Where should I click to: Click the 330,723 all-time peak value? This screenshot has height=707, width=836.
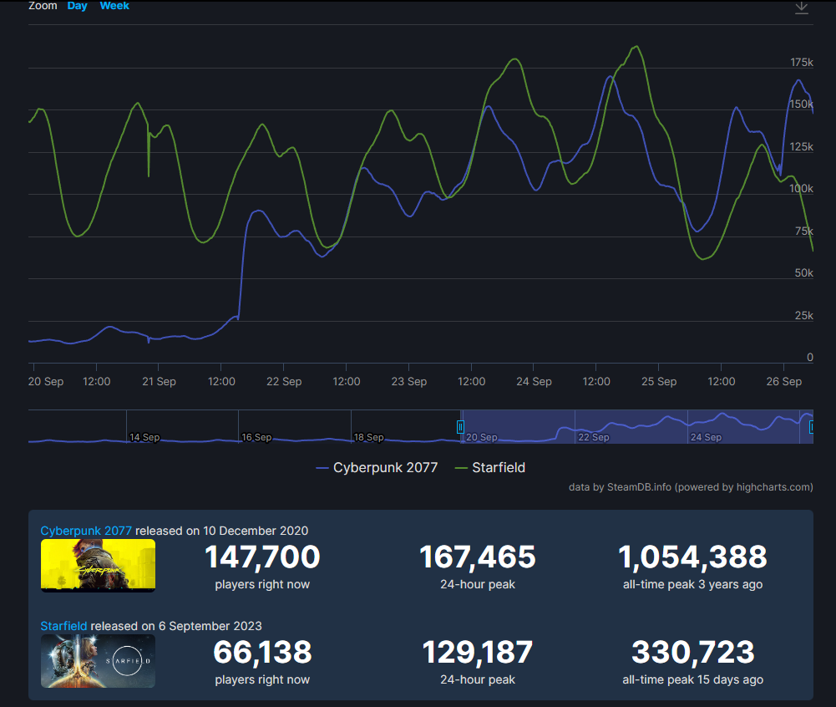coord(692,653)
